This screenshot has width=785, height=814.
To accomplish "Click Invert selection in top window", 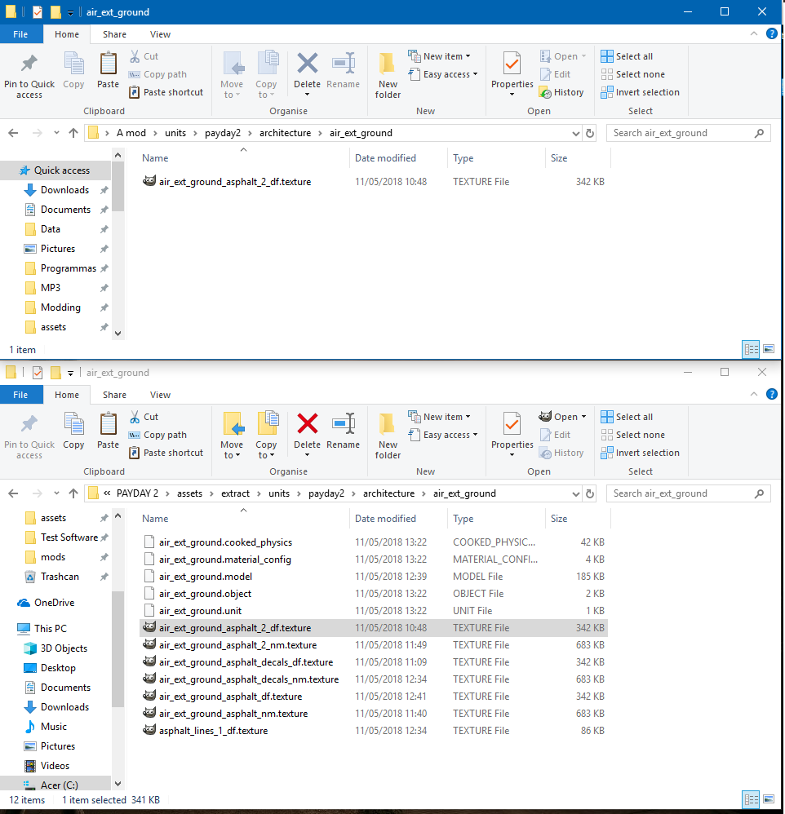I will (x=640, y=92).
